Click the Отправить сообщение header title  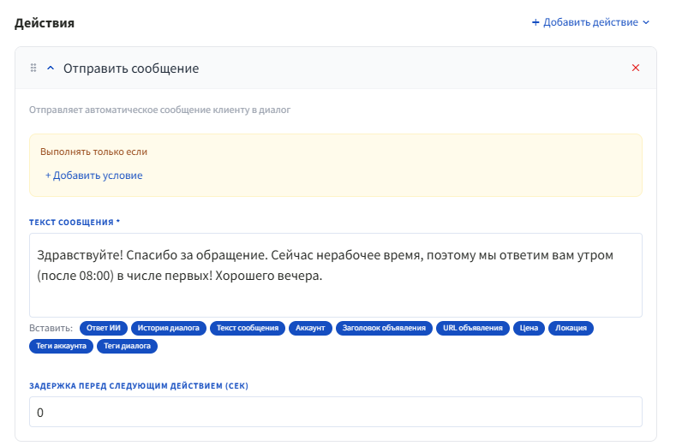tap(131, 68)
